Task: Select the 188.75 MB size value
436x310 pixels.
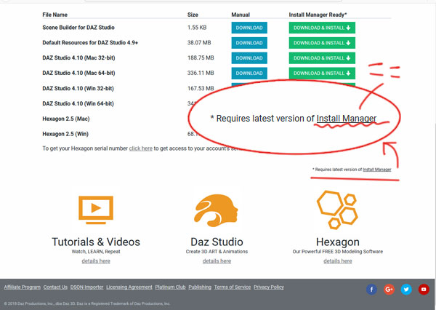Action: pos(201,57)
